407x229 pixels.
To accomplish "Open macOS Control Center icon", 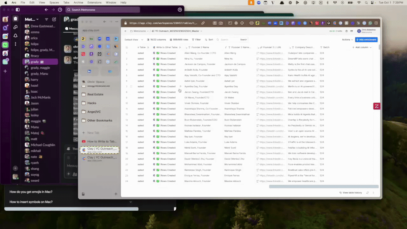I will click(372, 3).
